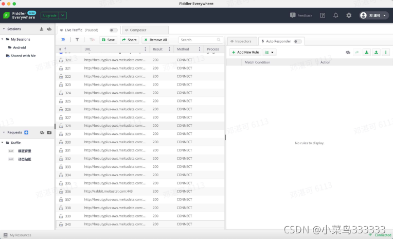This screenshot has width=393, height=239.
Task: Switch to the Inspectors tab
Action: click(x=242, y=41)
